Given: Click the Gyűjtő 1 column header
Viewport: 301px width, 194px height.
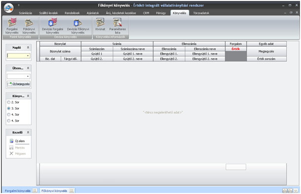Looking at the screenshot, I should [97, 54].
